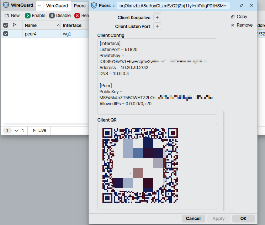Click the Remove button in side panel
This screenshot has height=225, width=265.
click(x=242, y=25)
